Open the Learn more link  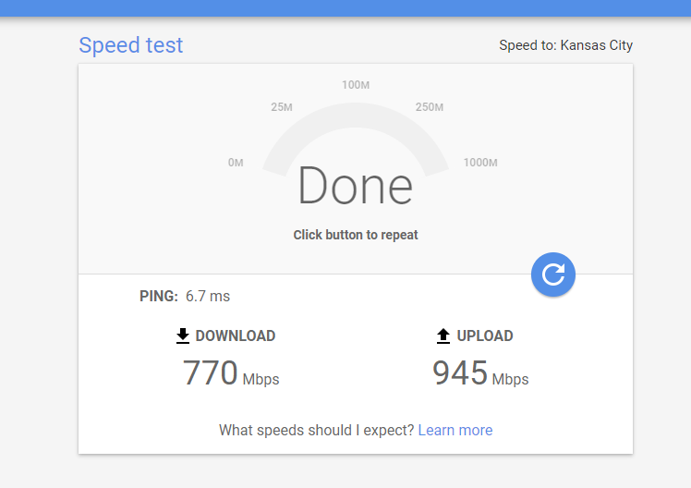(x=455, y=430)
